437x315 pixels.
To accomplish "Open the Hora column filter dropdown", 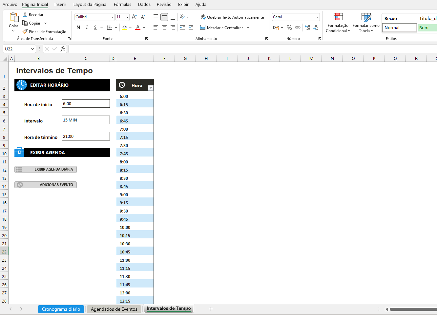I will (x=151, y=88).
